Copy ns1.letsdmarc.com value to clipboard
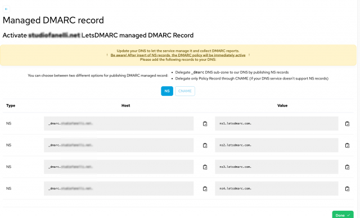 tap(347, 124)
